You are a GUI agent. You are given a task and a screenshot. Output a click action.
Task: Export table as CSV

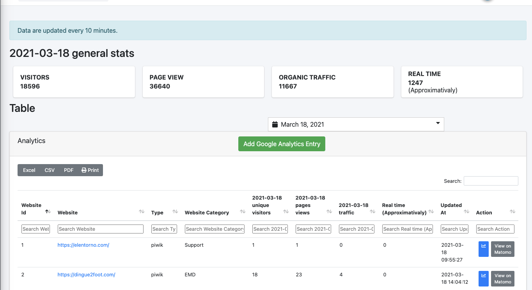point(50,170)
